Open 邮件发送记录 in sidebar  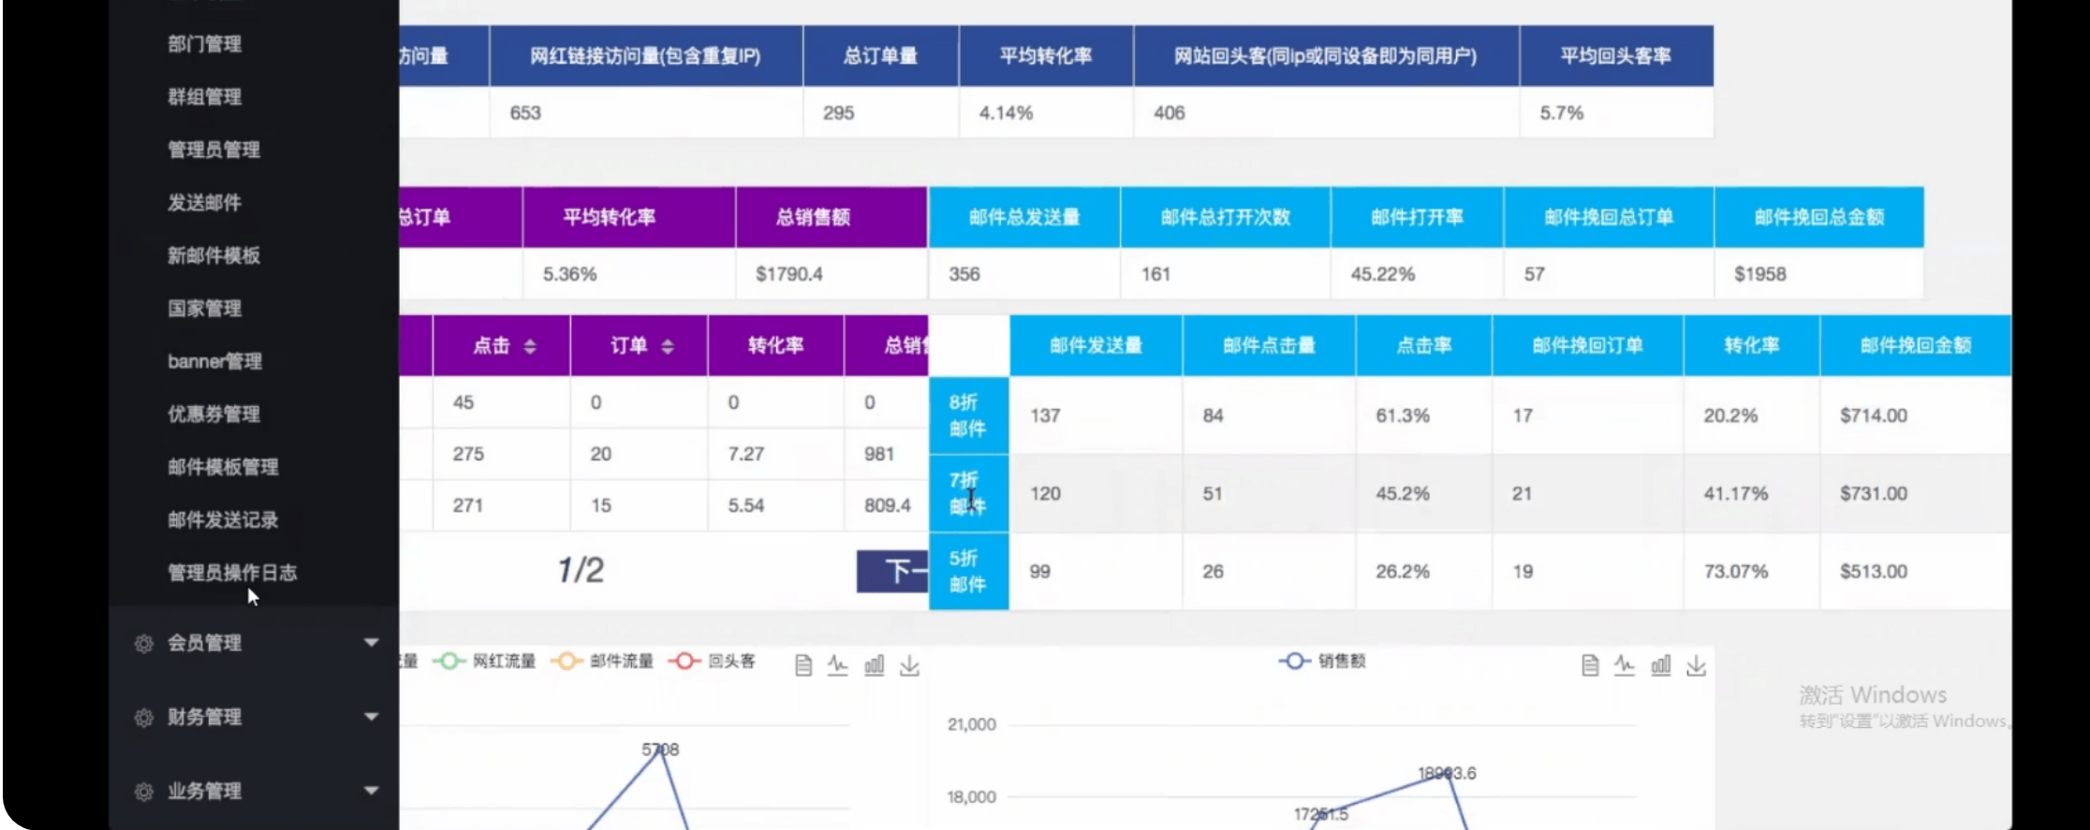(223, 519)
